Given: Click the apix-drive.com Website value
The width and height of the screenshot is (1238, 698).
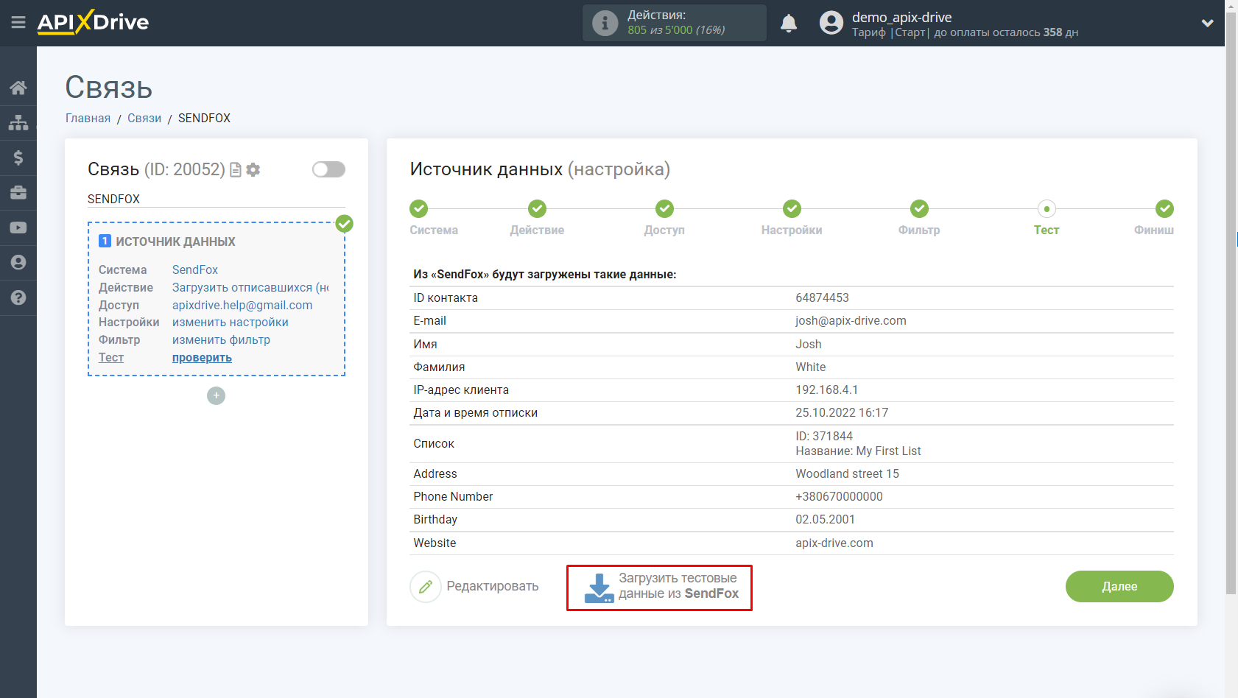Looking at the screenshot, I should pos(834,543).
